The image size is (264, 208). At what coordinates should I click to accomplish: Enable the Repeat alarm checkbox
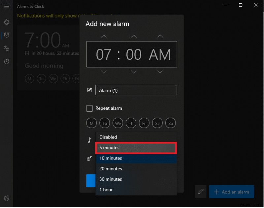[89, 108]
